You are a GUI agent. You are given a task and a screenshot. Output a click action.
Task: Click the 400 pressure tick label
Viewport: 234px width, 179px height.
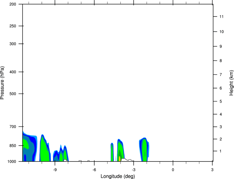pos(13,72)
